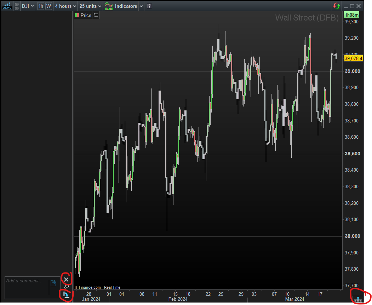Click the Jan 2024 time axis label
372x305 pixels.
pyautogui.click(x=91, y=299)
